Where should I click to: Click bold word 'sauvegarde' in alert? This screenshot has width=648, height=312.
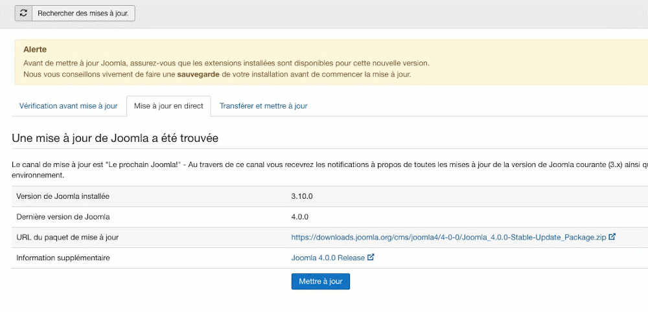(x=198, y=74)
